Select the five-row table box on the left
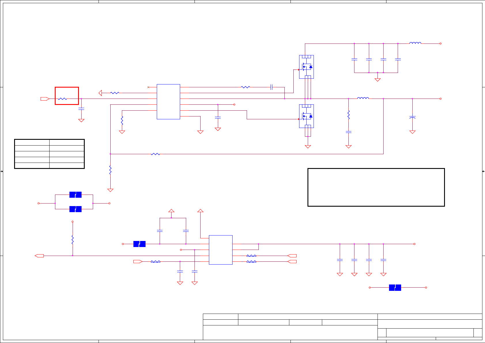 (49, 154)
